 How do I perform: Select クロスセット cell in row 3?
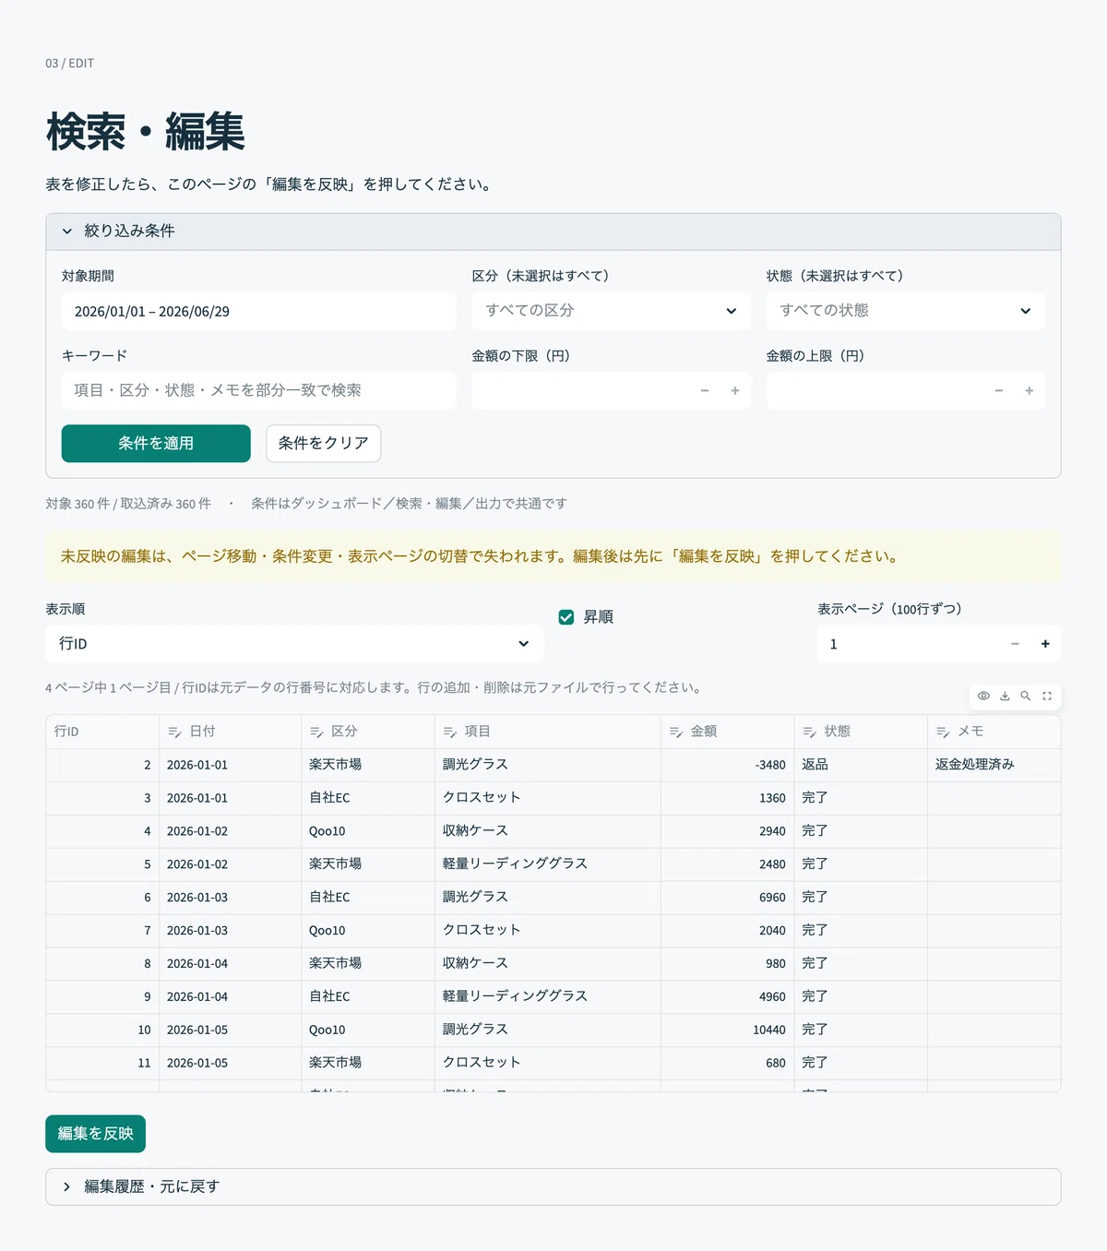[548, 798]
